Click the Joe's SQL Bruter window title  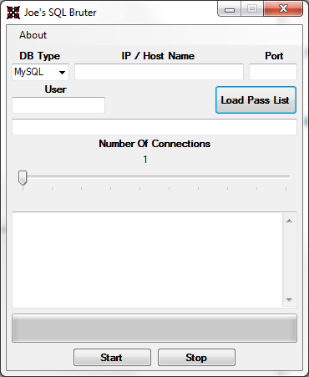tap(60, 13)
